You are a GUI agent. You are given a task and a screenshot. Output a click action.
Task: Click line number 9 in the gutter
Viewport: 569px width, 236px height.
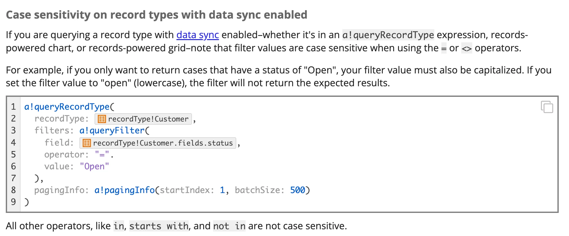tap(13, 202)
